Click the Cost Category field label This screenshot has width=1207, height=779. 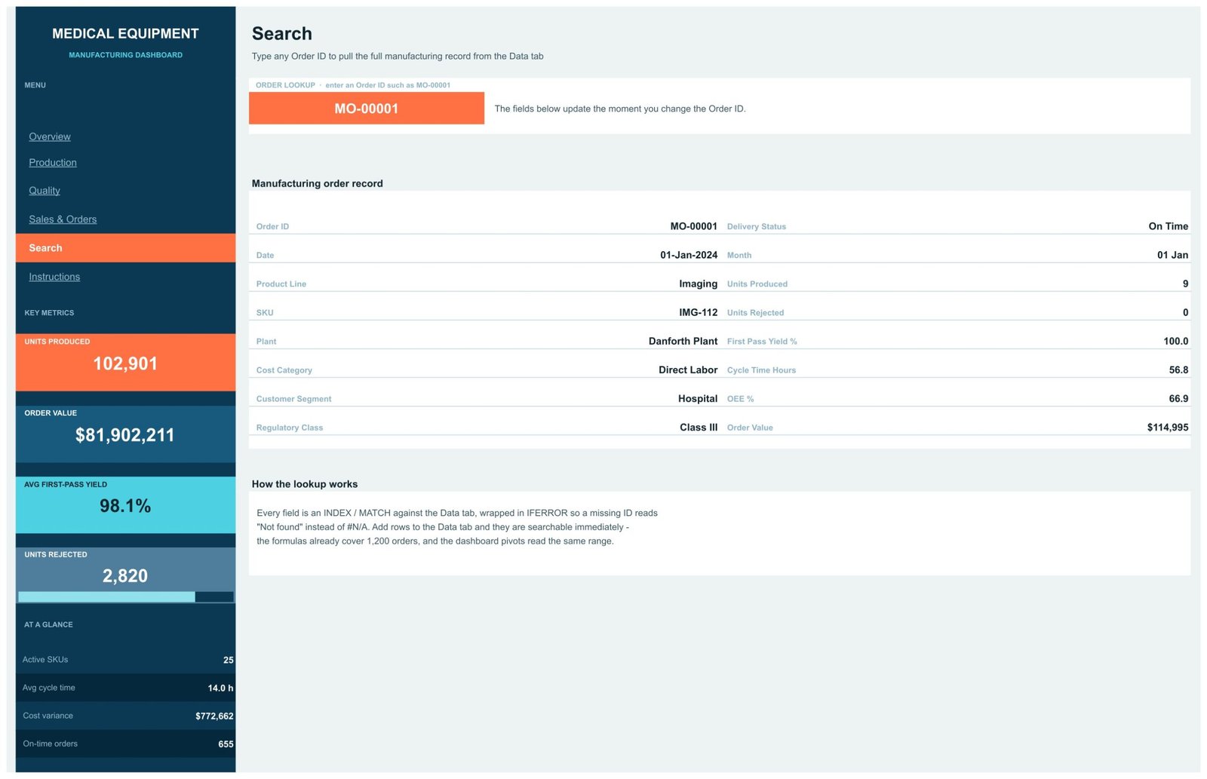tap(284, 370)
